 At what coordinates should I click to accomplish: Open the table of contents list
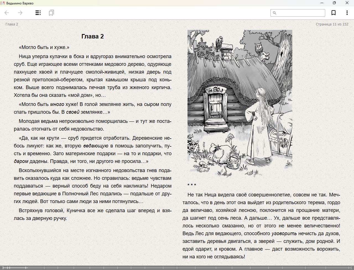point(38,13)
